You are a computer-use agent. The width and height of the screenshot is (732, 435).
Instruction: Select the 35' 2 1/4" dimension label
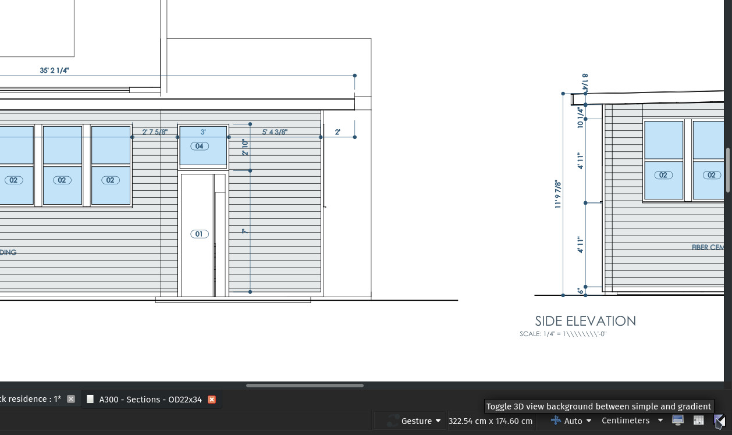click(54, 70)
